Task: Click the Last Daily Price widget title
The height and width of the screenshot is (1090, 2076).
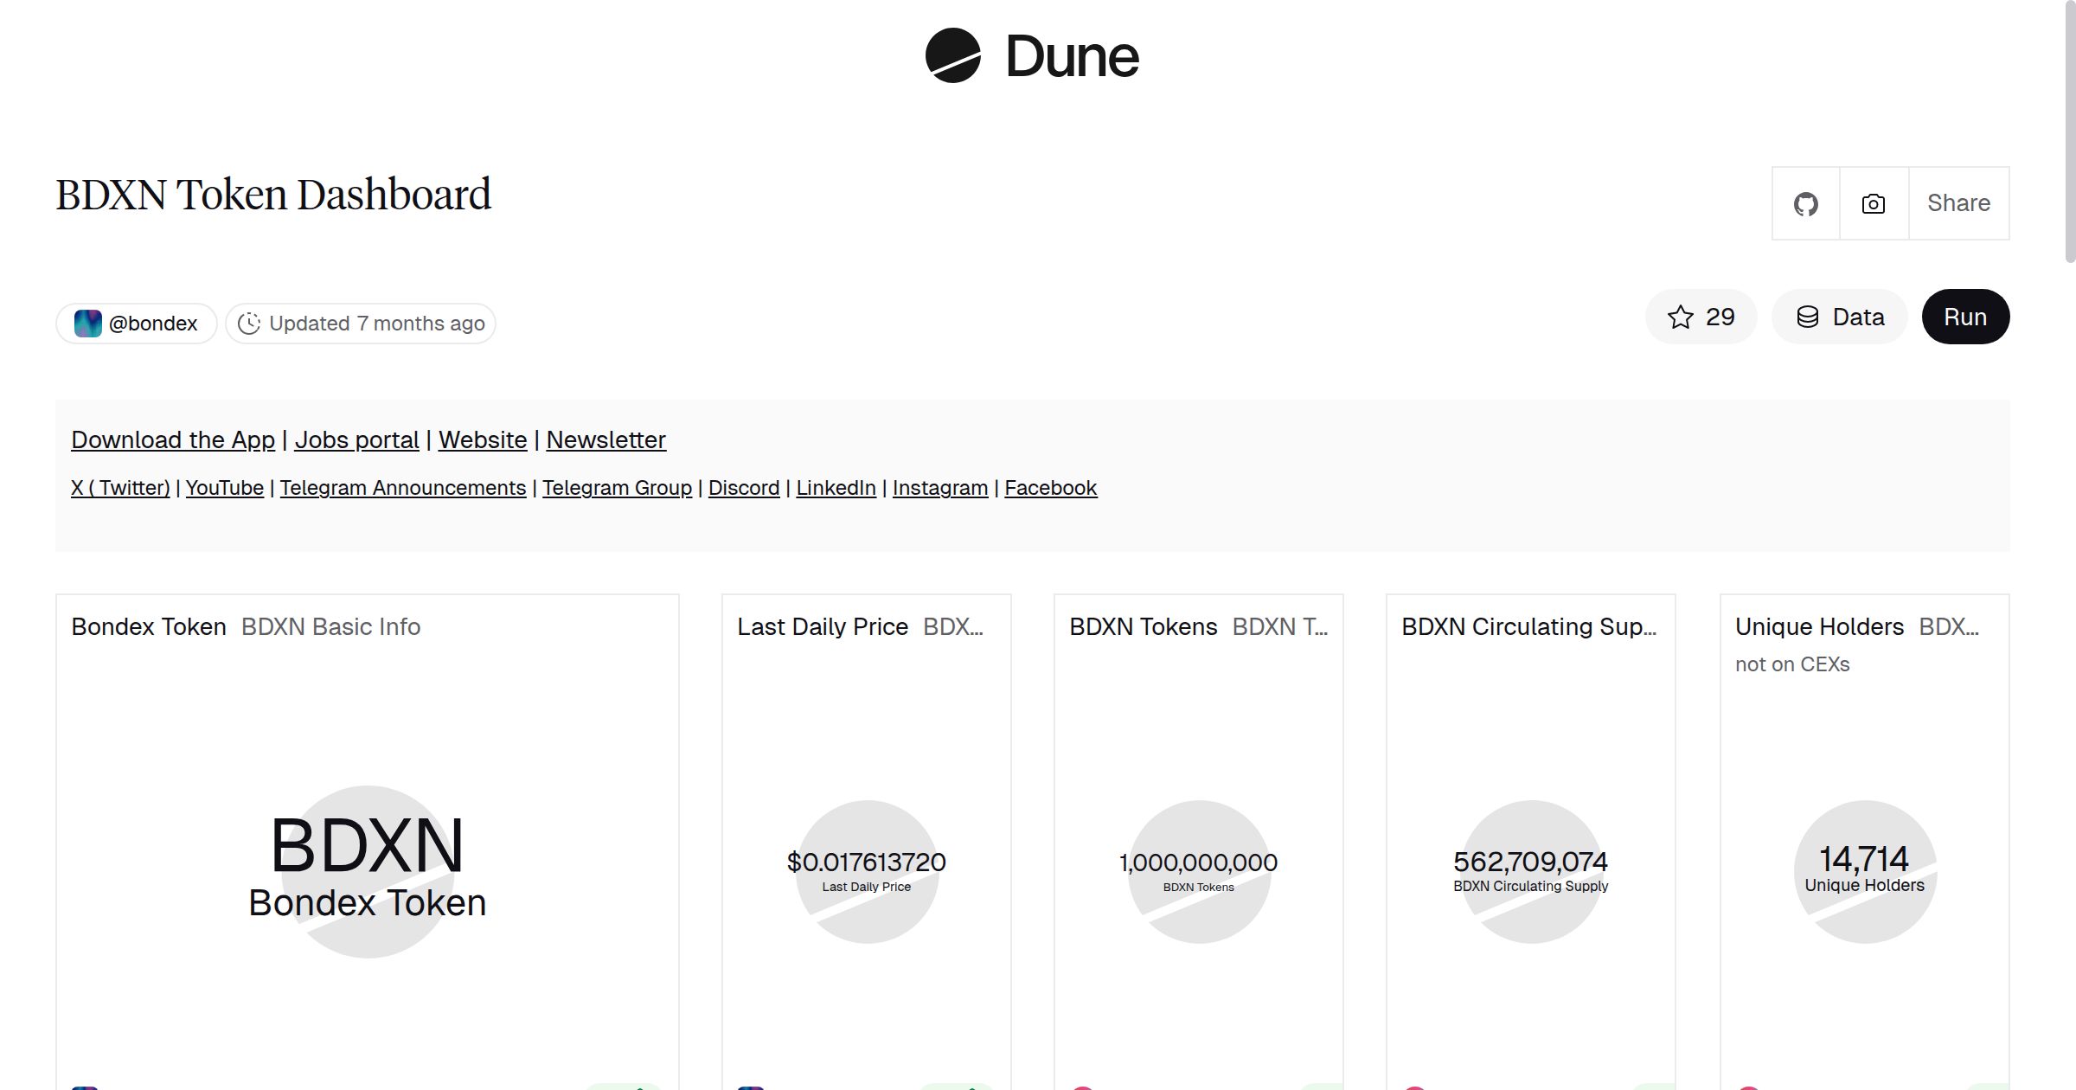Action: pyautogui.click(x=822, y=627)
